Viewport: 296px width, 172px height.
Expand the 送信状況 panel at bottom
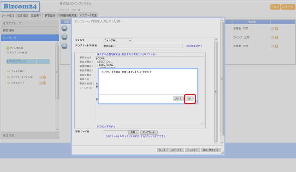point(29,135)
